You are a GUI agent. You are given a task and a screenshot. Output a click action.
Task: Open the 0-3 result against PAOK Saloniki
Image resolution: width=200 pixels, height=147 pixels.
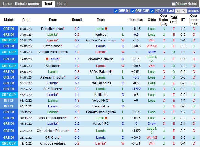pyautogui.click(x=77, y=72)
